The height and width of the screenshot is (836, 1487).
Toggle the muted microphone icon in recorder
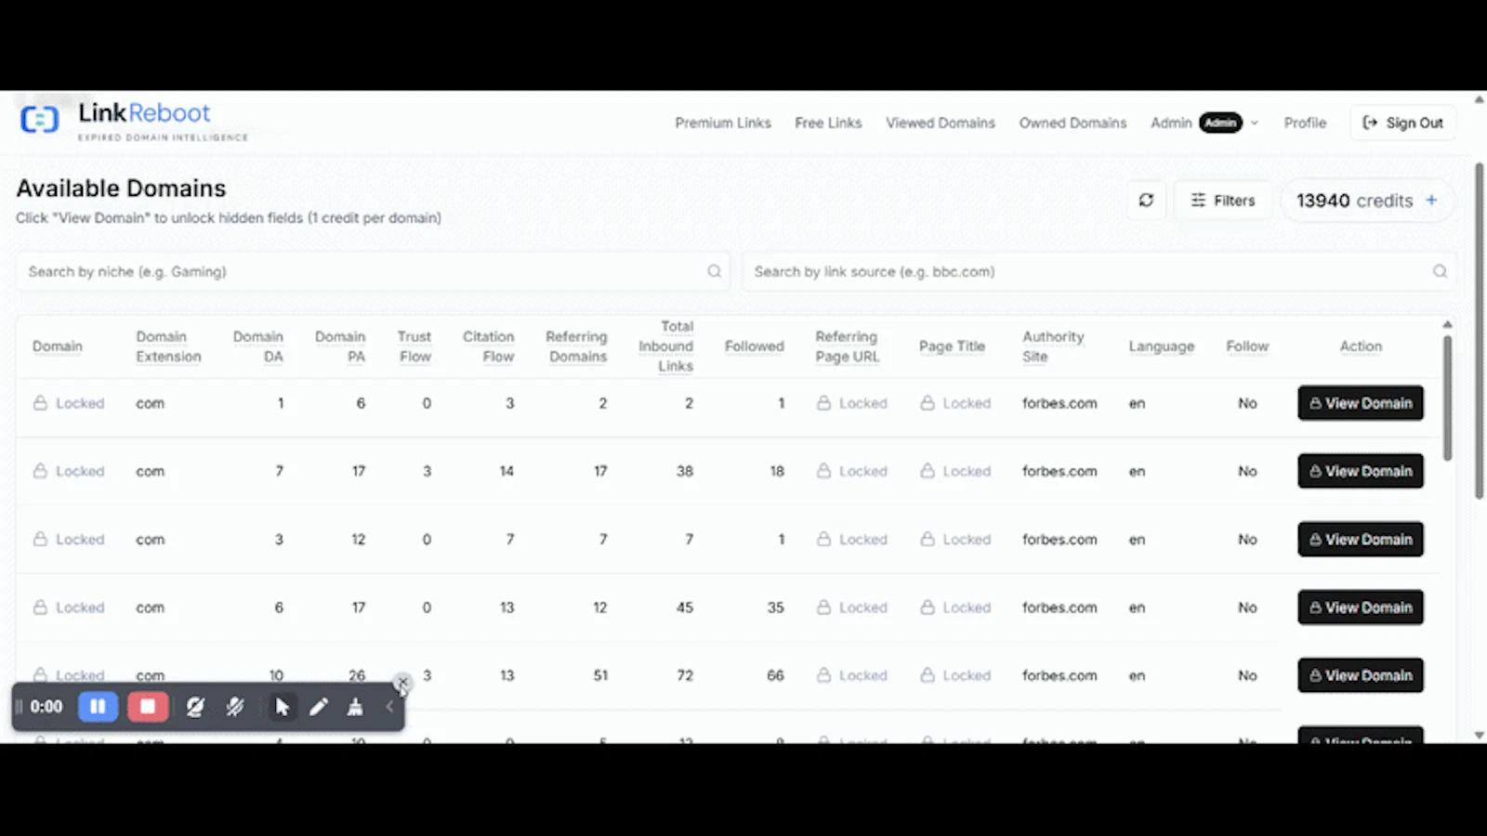point(235,707)
